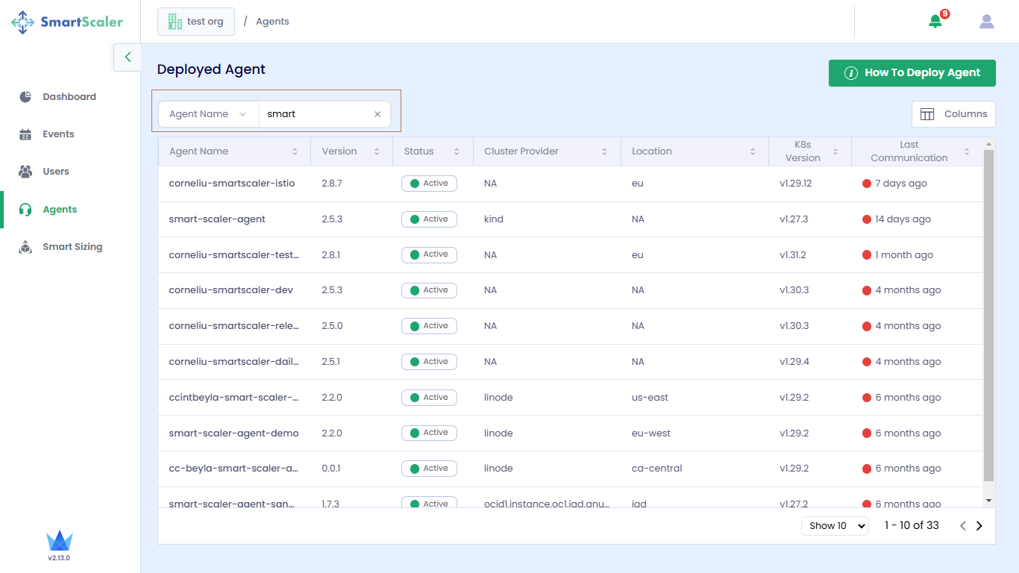
Task: Select the ccintbeyla-smart-scaler agent name
Action: 234,398
